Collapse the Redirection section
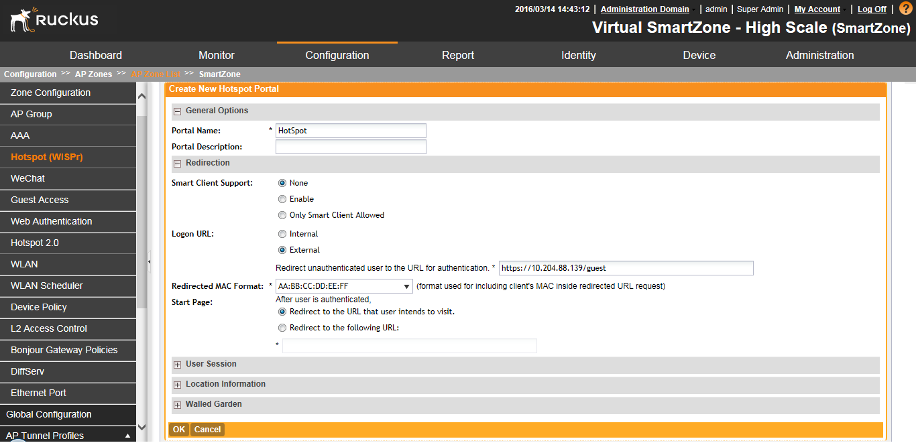This screenshot has width=916, height=443. 178,164
